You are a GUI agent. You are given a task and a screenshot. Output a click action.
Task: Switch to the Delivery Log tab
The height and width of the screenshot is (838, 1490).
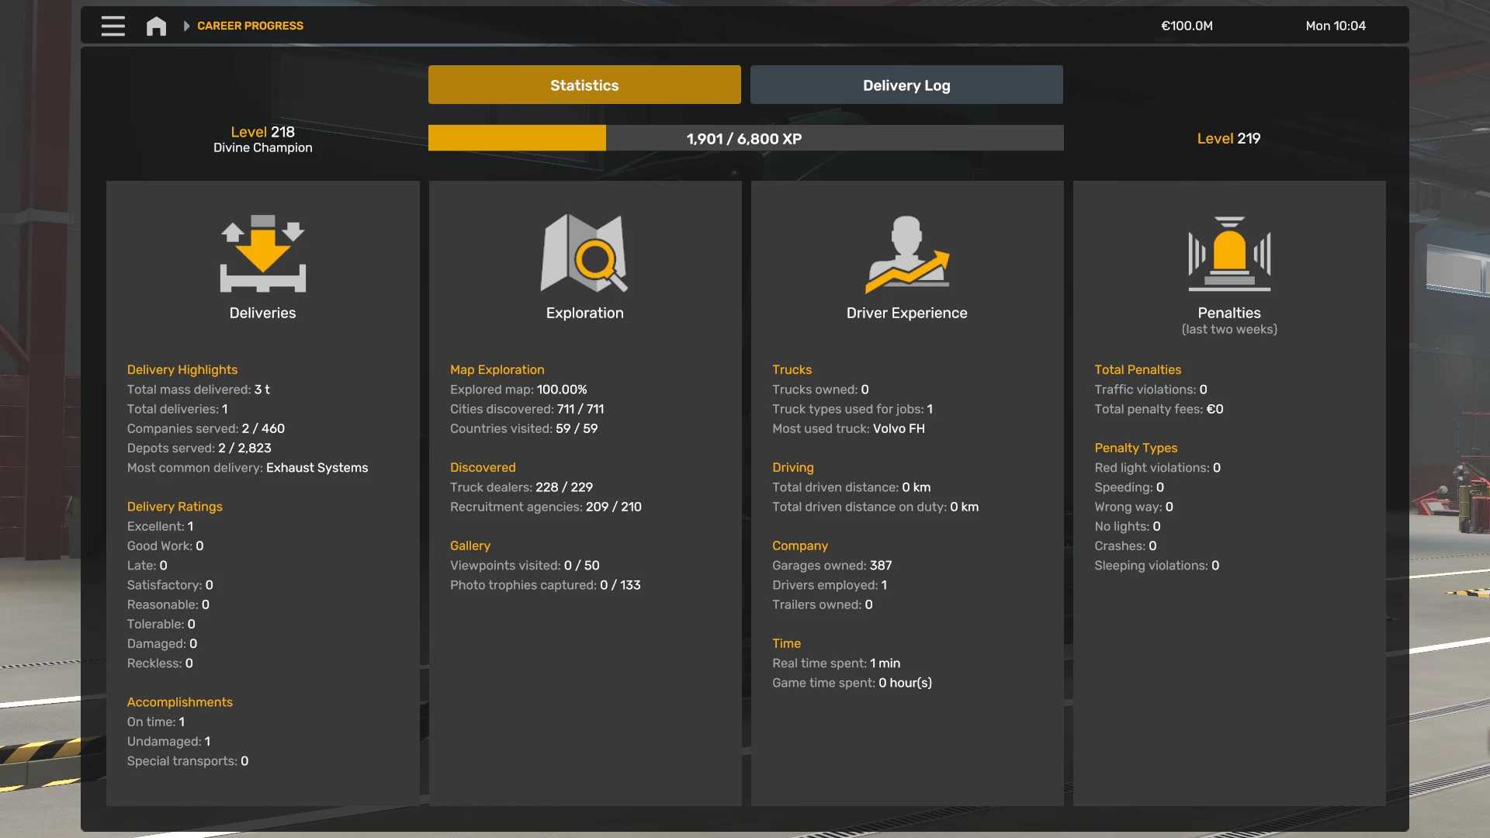(x=906, y=85)
